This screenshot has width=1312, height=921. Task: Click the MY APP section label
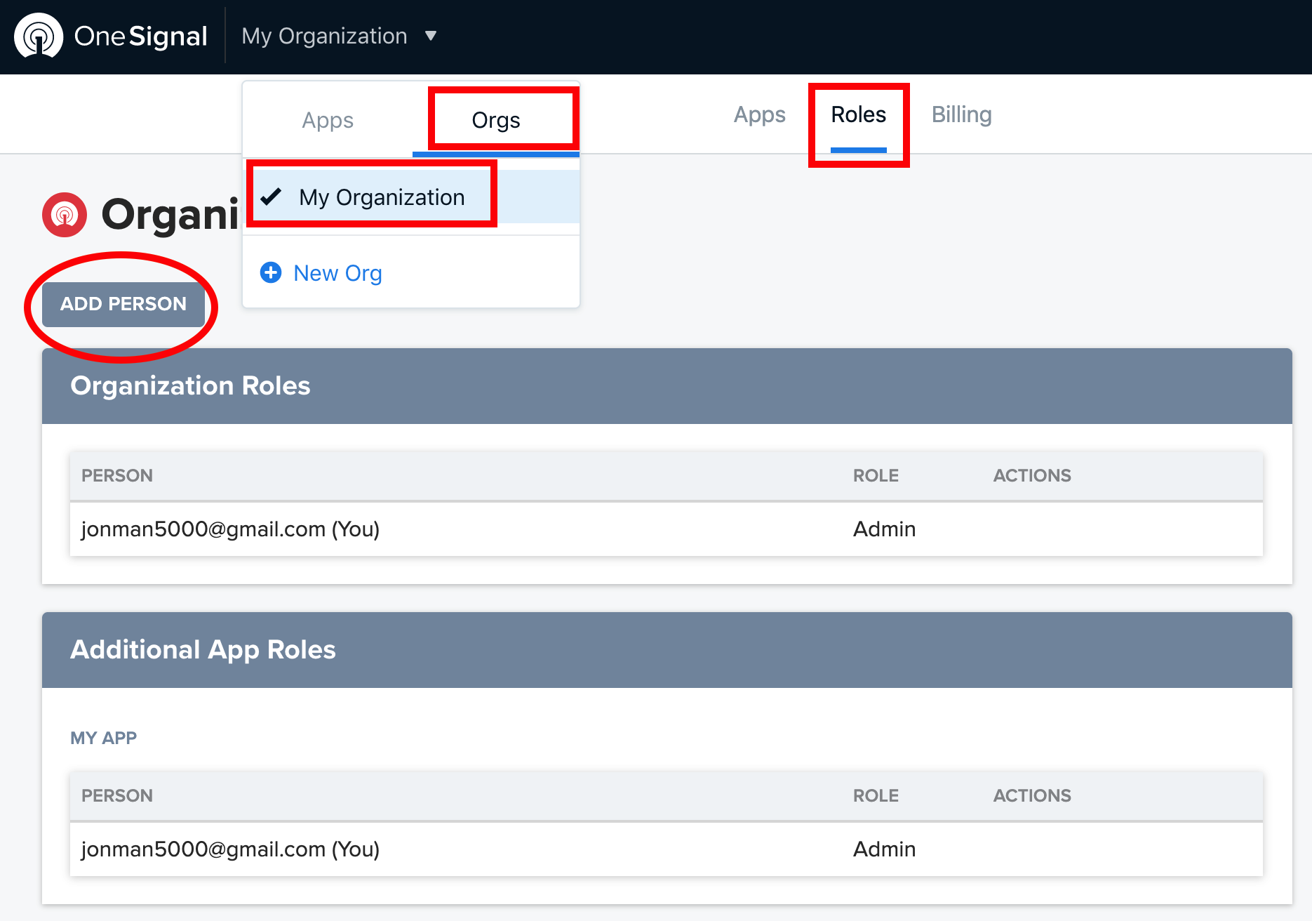coord(103,738)
